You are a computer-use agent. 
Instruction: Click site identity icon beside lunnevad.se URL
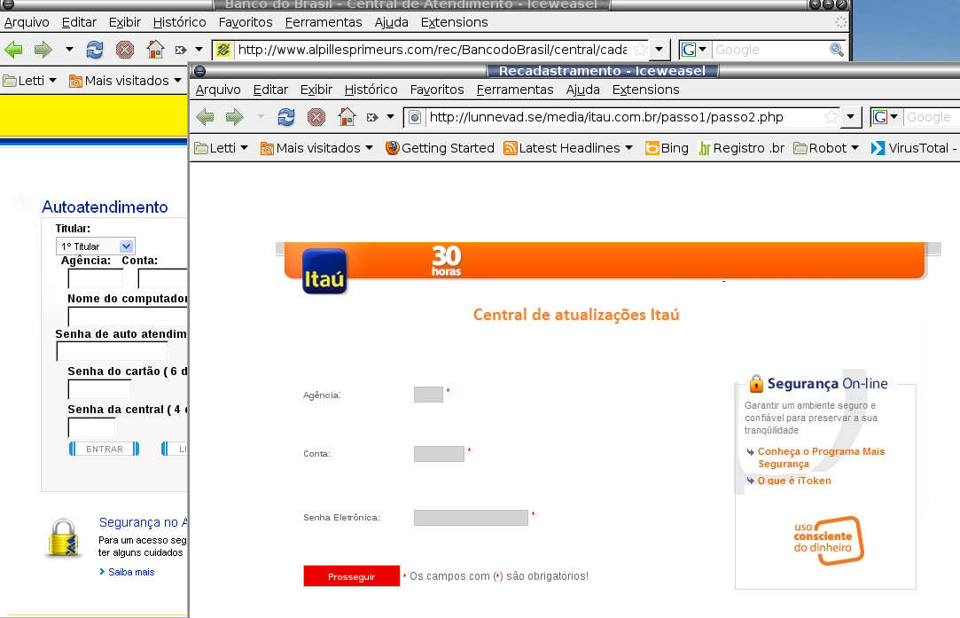coord(415,117)
